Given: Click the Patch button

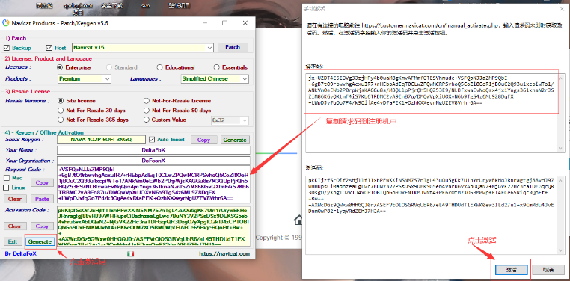Looking at the screenshot, I should click(233, 47).
